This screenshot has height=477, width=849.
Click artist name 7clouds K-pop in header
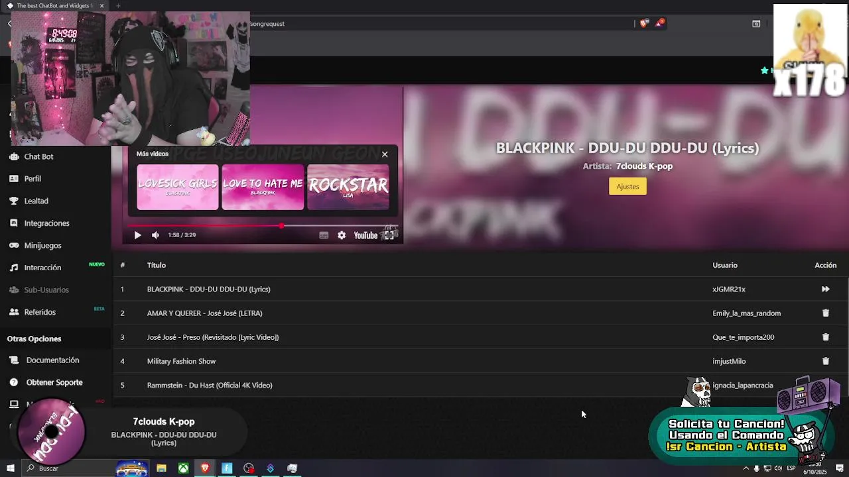click(x=644, y=166)
